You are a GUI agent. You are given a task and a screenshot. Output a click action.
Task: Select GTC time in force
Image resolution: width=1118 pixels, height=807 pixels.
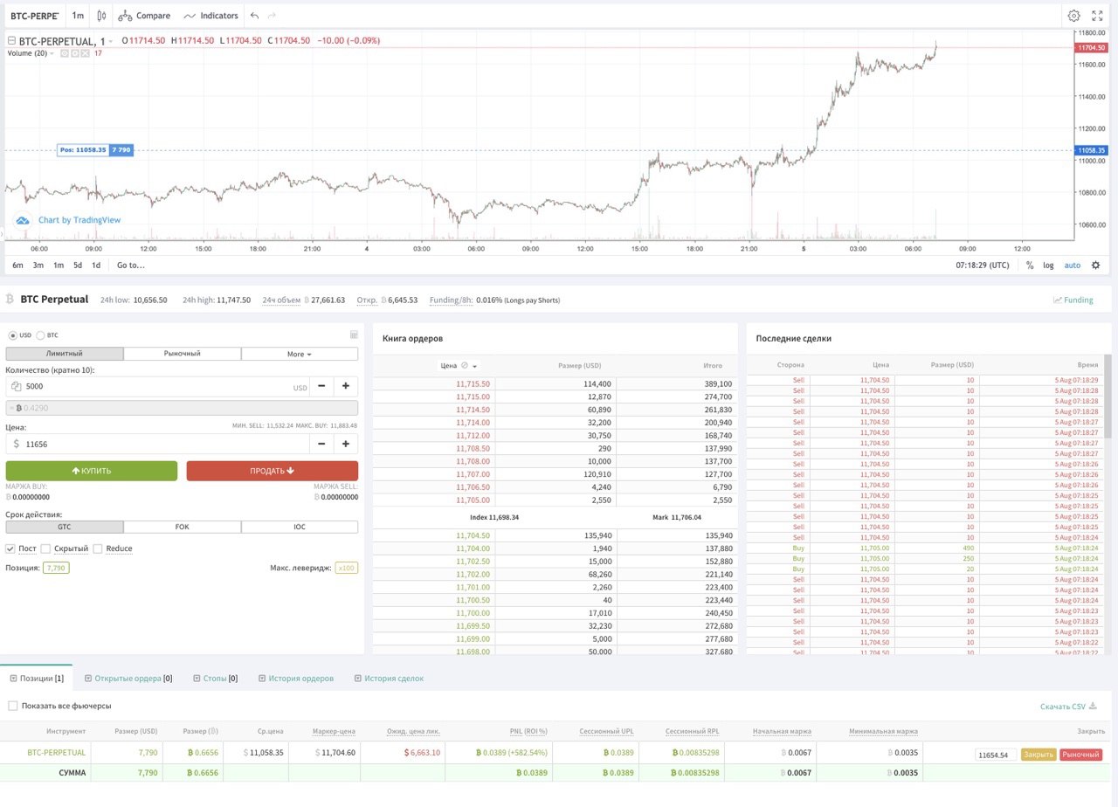click(x=65, y=528)
